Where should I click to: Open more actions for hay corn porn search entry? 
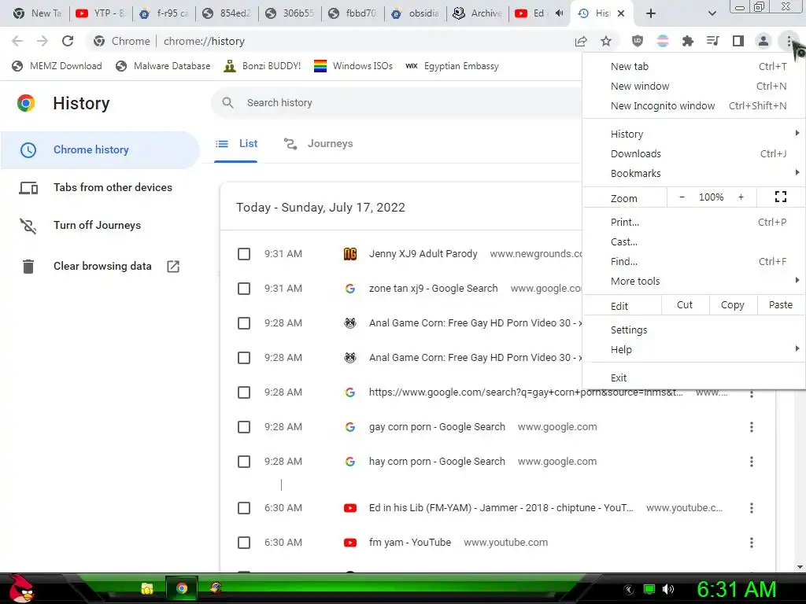pos(752,462)
